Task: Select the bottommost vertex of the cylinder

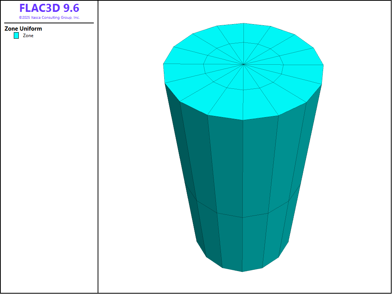Action: click(x=242, y=271)
